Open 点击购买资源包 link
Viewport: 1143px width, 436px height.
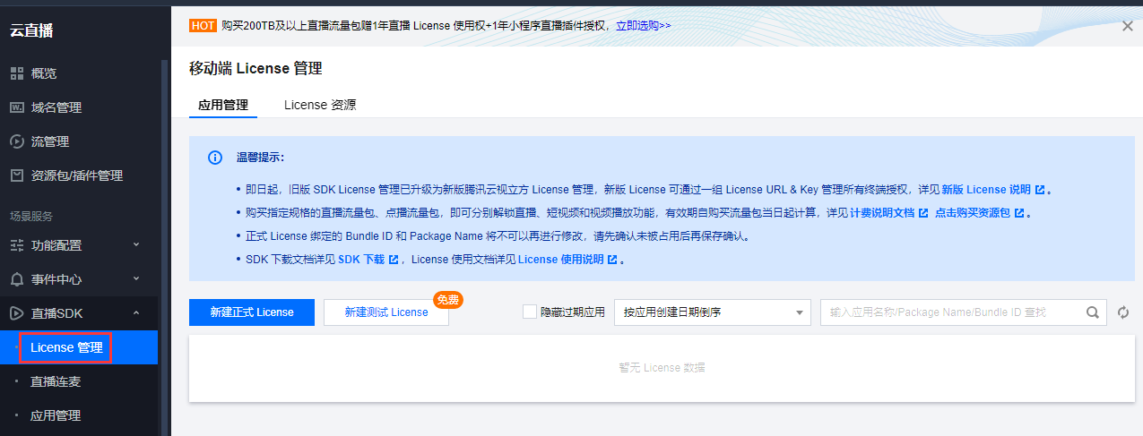(973, 213)
